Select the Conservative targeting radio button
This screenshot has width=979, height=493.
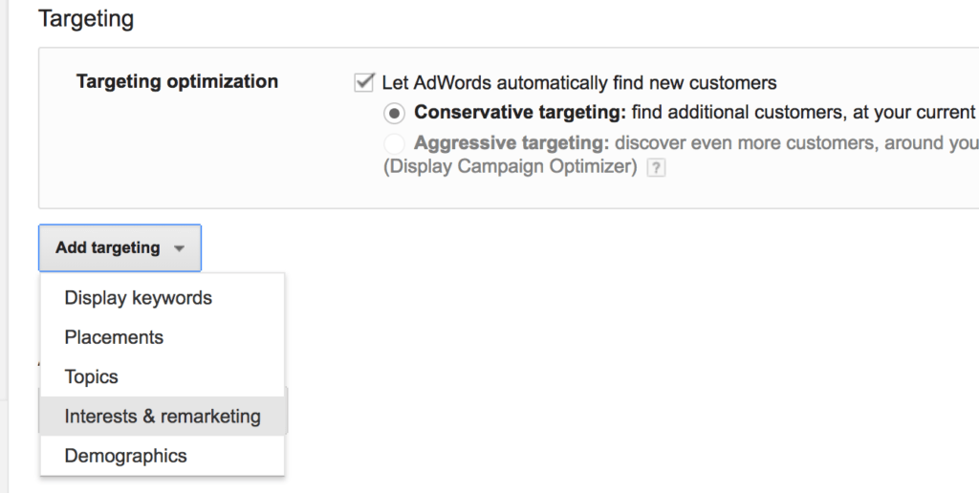[x=394, y=113]
